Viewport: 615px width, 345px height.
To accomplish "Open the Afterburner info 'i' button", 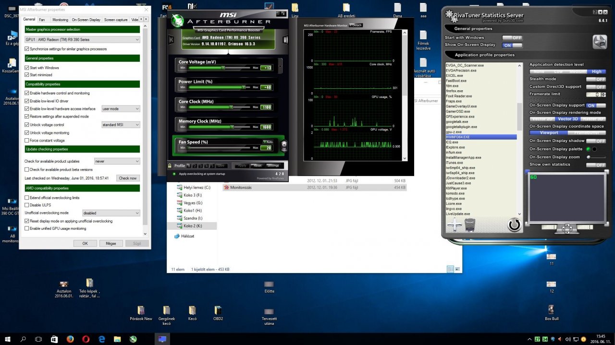I will pyautogui.click(x=285, y=39).
